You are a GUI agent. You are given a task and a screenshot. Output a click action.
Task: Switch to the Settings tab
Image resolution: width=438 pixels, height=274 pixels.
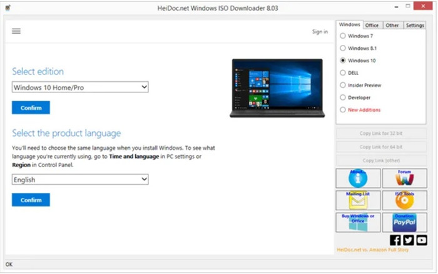tap(414, 26)
